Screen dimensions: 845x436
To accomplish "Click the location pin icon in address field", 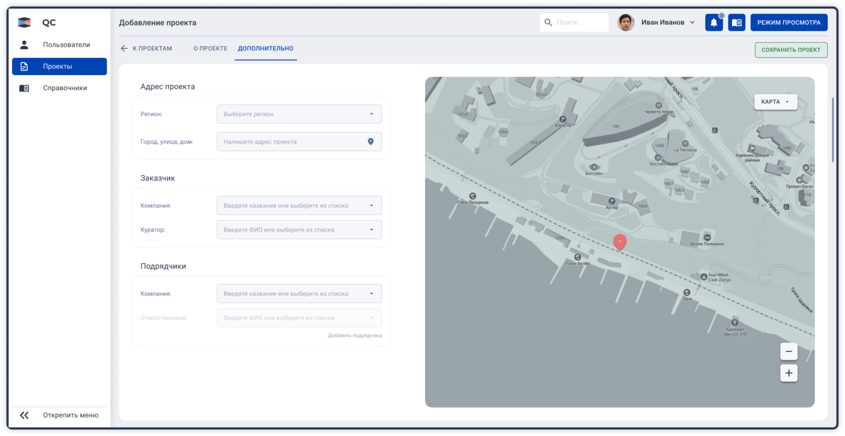I will click(x=371, y=142).
